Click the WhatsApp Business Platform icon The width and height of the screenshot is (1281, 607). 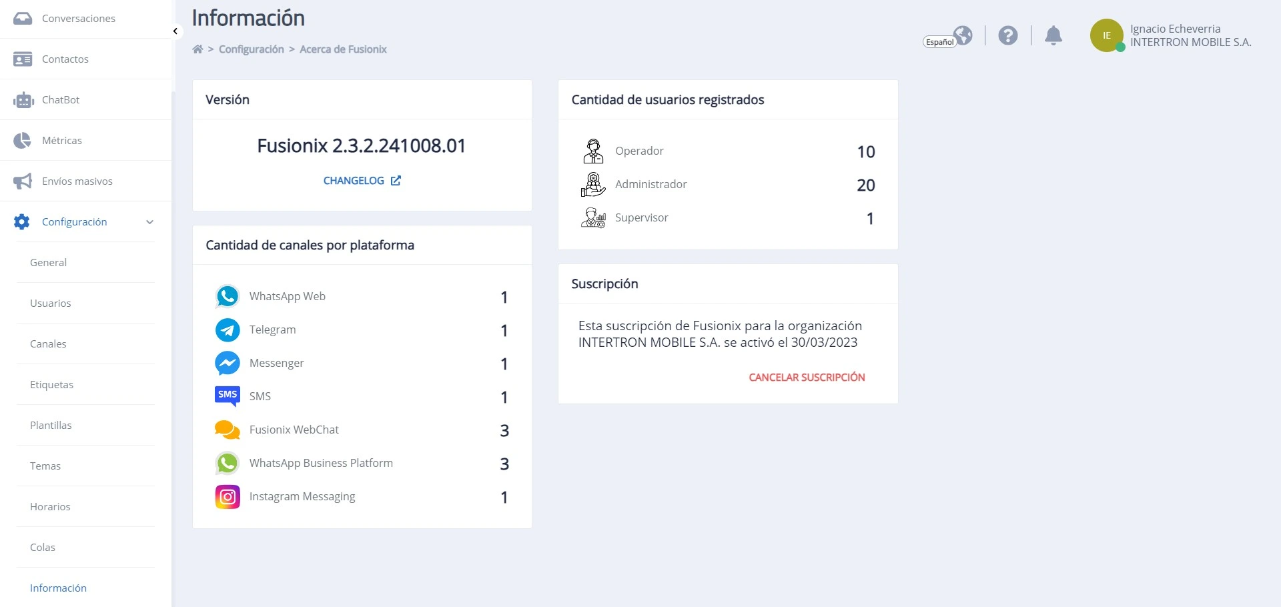228,463
